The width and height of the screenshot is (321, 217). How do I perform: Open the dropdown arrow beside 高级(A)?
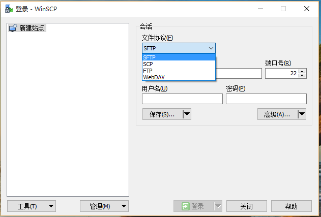tap(302, 114)
